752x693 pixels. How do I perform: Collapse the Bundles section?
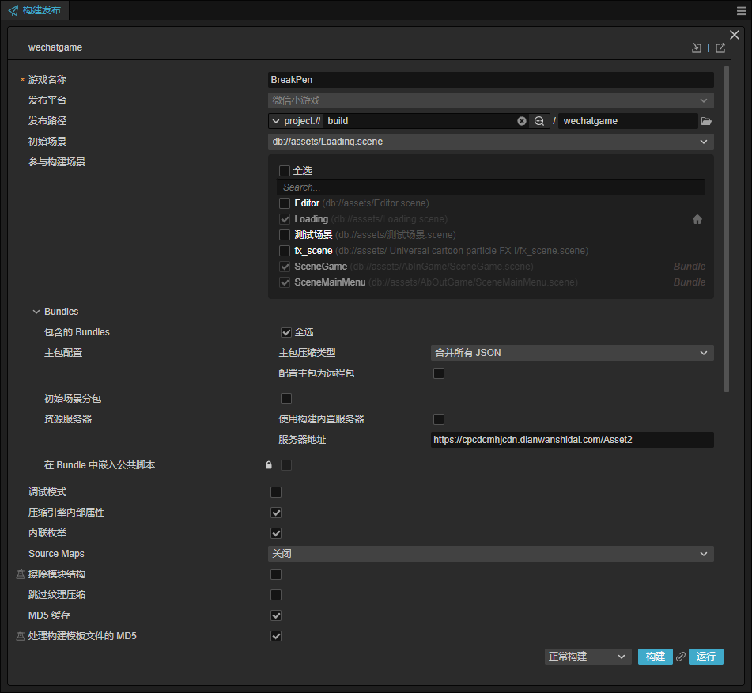[36, 312]
